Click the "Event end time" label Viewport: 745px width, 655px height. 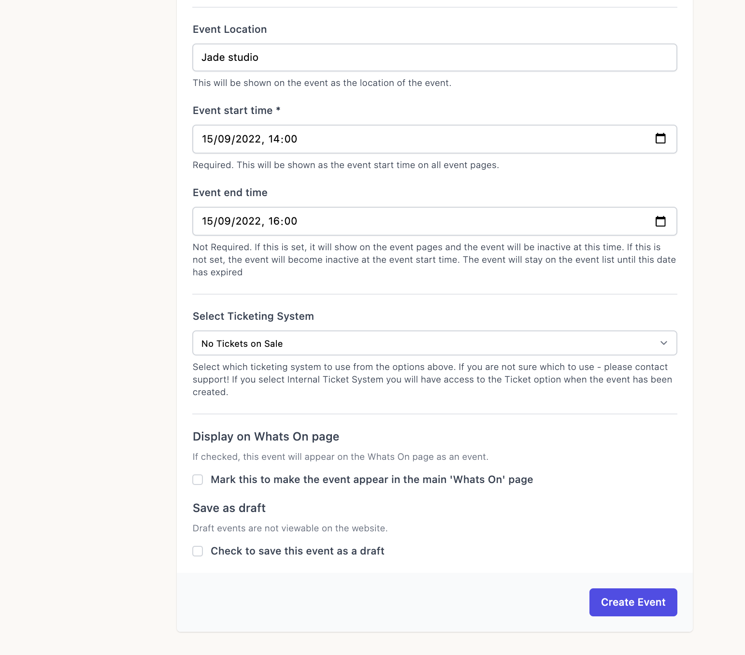(230, 193)
